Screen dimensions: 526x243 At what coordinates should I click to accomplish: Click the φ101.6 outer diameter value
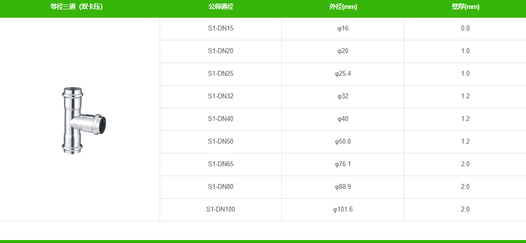(343, 210)
